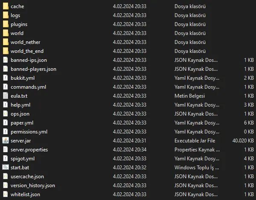
Task: Click the world_nether folder icon
Action: point(6,42)
